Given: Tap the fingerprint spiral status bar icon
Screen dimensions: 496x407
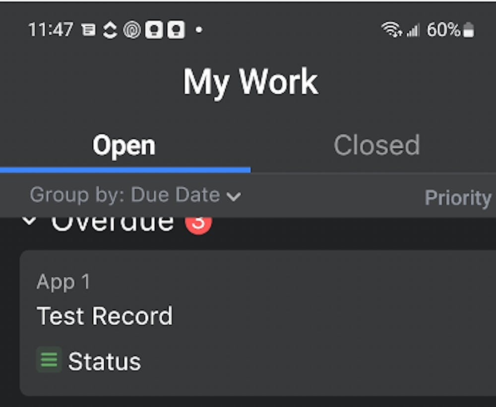Looking at the screenshot, I should (x=132, y=31).
